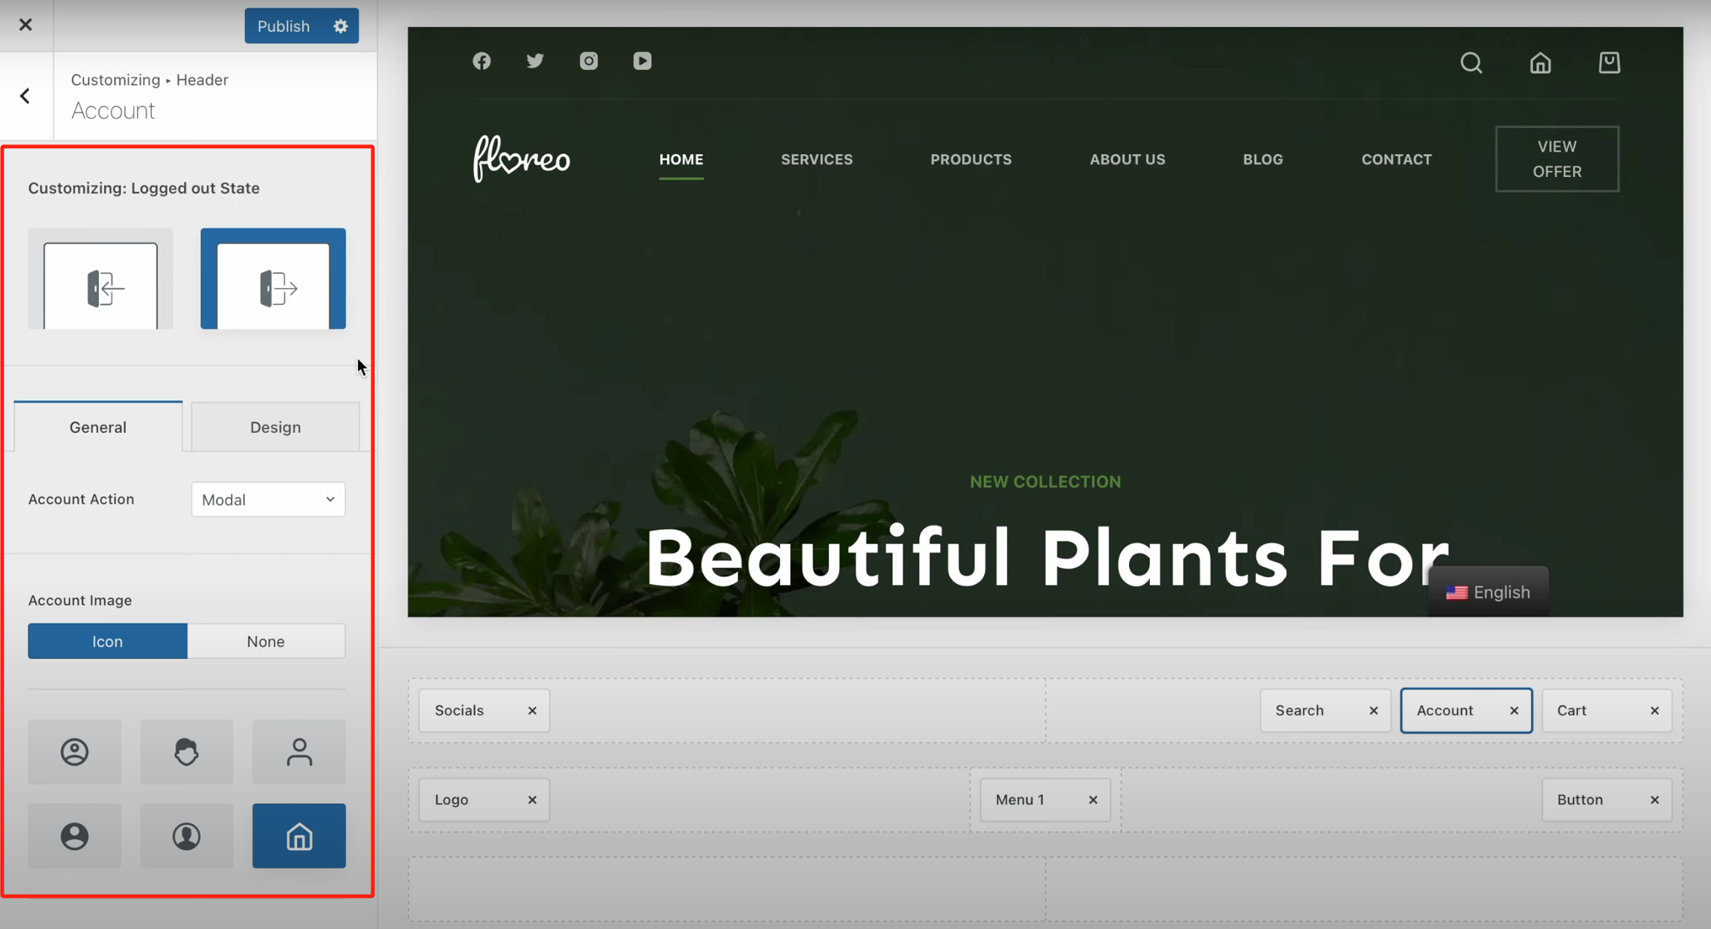Click the VIEW OFFER header button
Image resolution: width=1711 pixels, height=929 pixels.
(x=1557, y=159)
